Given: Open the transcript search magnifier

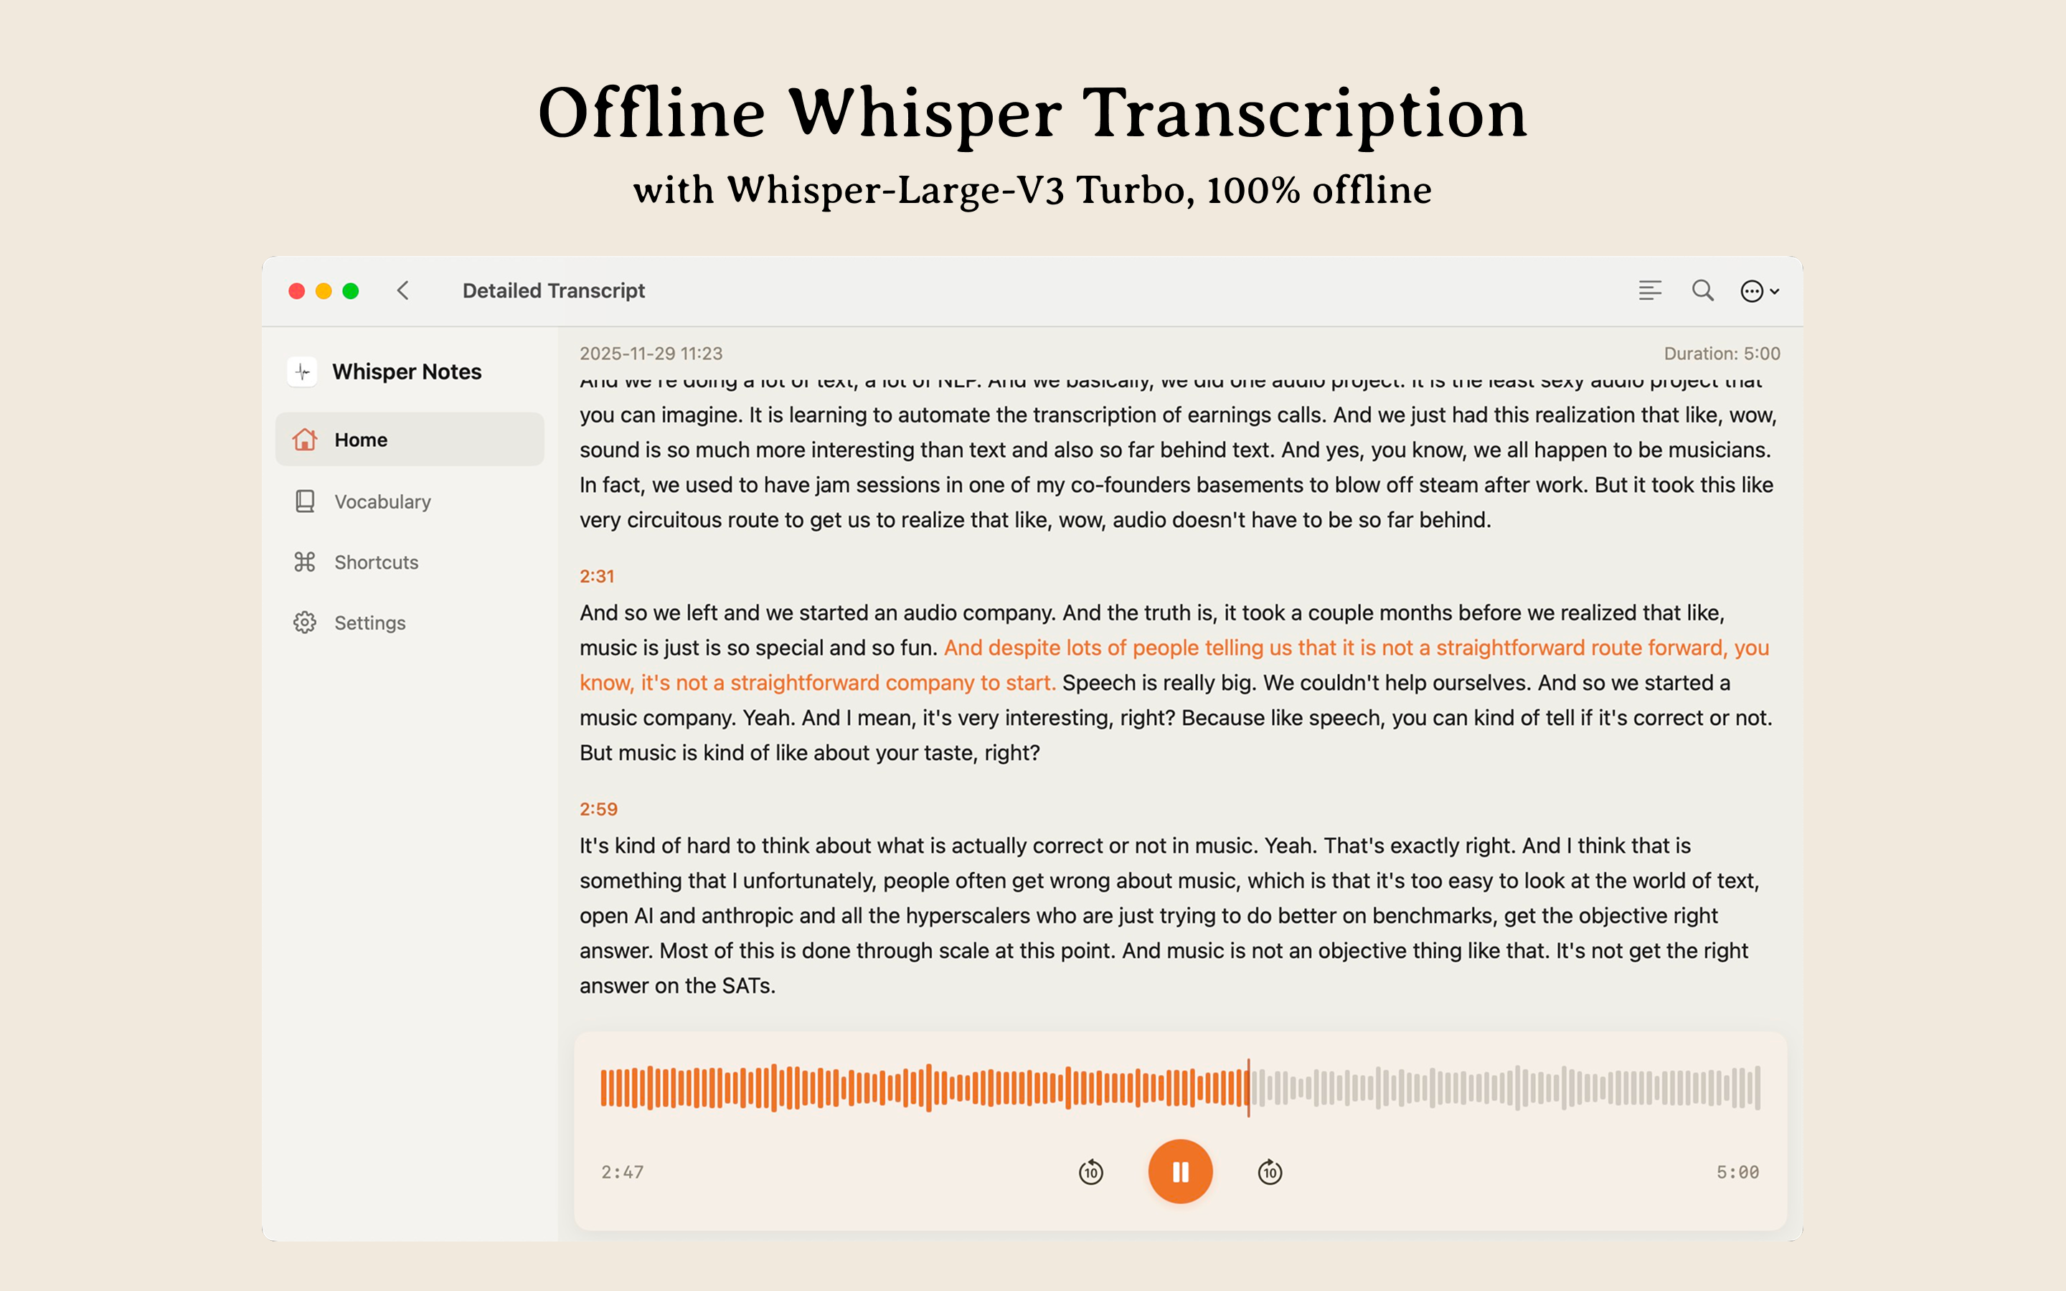Looking at the screenshot, I should pos(1702,290).
